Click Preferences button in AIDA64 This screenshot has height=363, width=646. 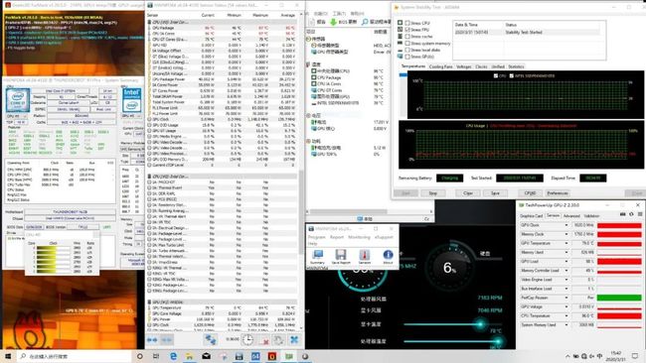558,193
